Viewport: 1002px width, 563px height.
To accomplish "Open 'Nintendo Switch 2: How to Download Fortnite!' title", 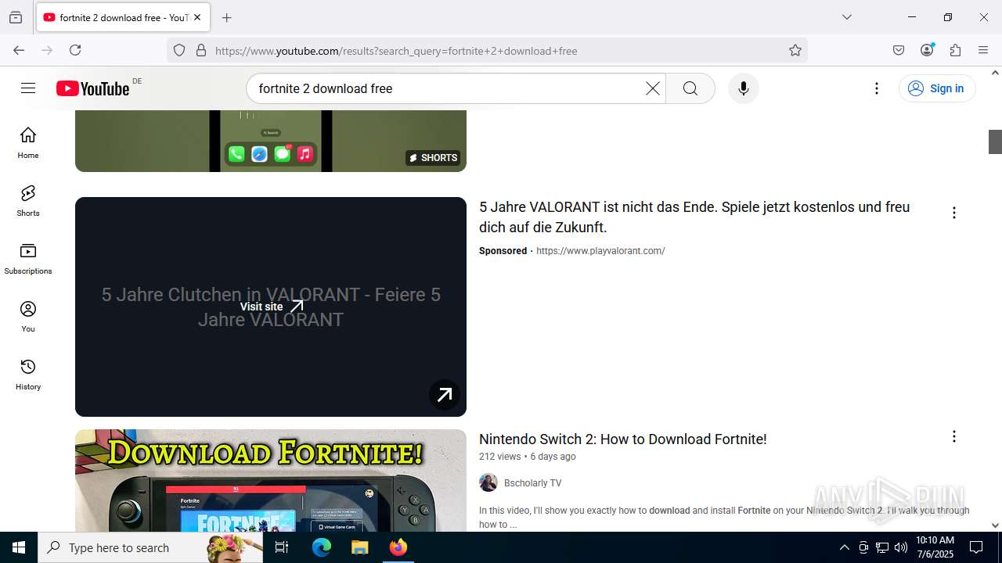I will 622,439.
